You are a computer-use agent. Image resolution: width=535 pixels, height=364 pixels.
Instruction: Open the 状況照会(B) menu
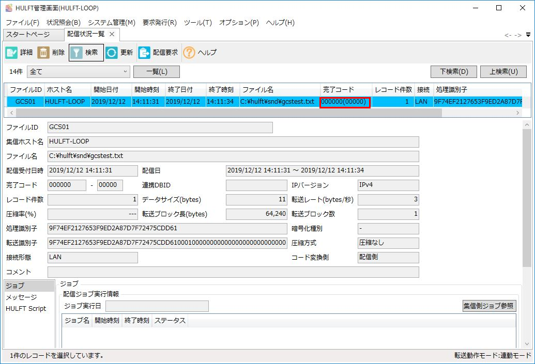(64, 23)
